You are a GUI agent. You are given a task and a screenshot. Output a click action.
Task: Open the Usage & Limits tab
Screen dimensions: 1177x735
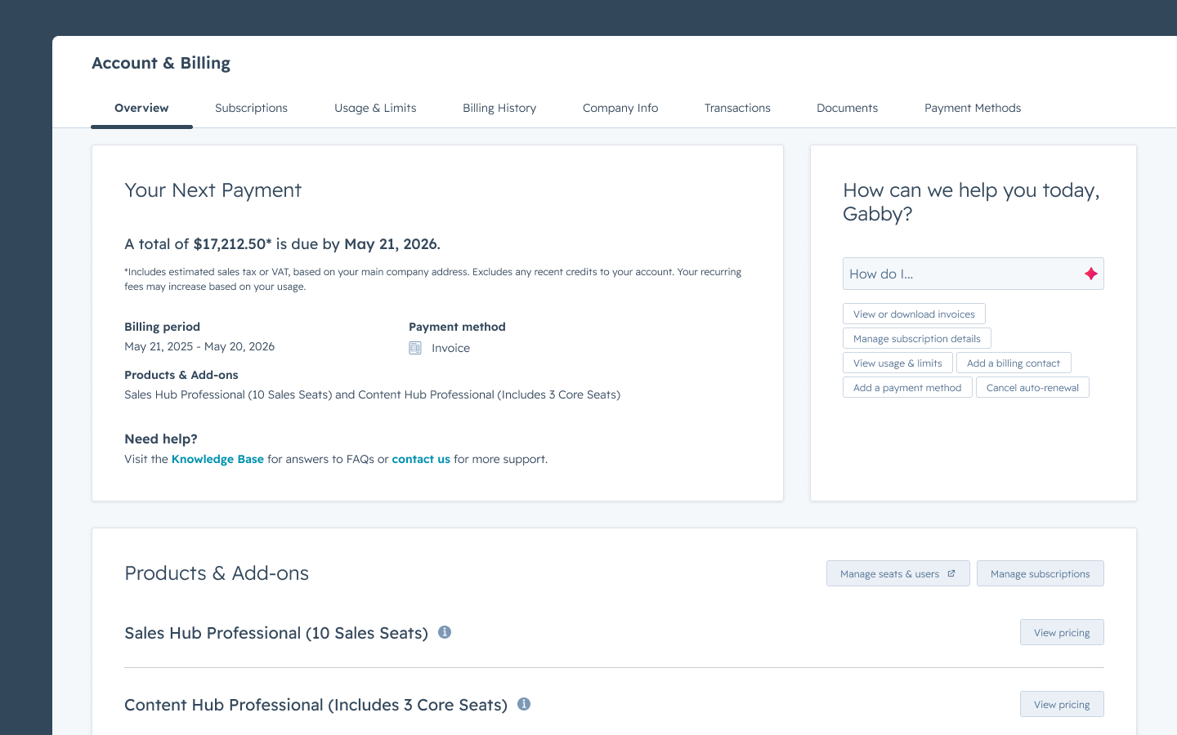tap(375, 108)
